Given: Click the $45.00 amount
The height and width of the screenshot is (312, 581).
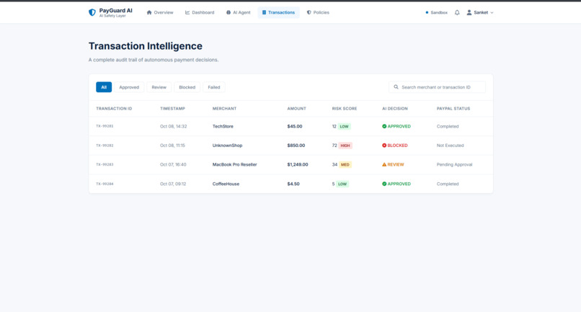Looking at the screenshot, I should [x=295, y=126].
